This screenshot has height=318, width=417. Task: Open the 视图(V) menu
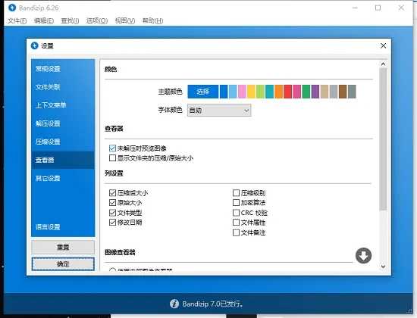(x=125, y=20)
